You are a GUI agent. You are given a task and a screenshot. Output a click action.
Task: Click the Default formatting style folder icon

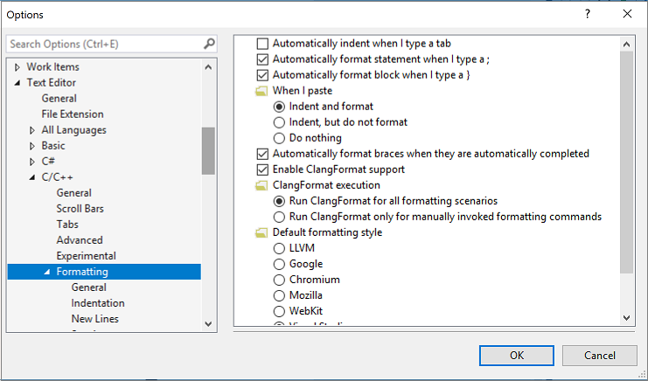point(261,232)
